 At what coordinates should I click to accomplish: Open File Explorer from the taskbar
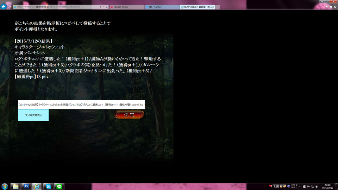(x=15, y=186)
